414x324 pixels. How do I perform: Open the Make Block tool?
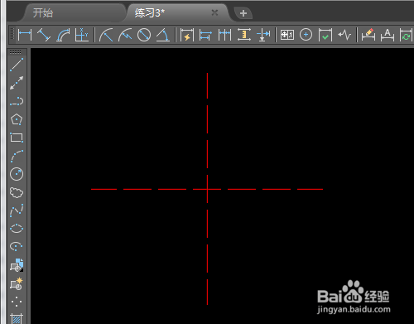(17, 283)
